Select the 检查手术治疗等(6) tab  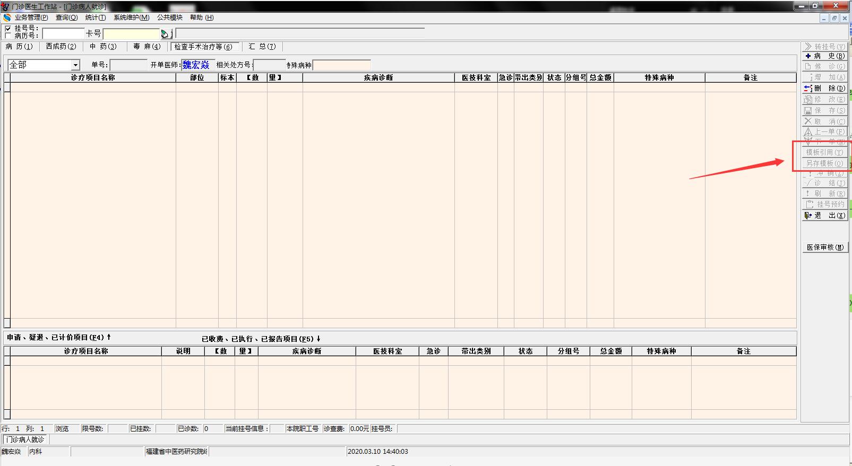point(203,47)
